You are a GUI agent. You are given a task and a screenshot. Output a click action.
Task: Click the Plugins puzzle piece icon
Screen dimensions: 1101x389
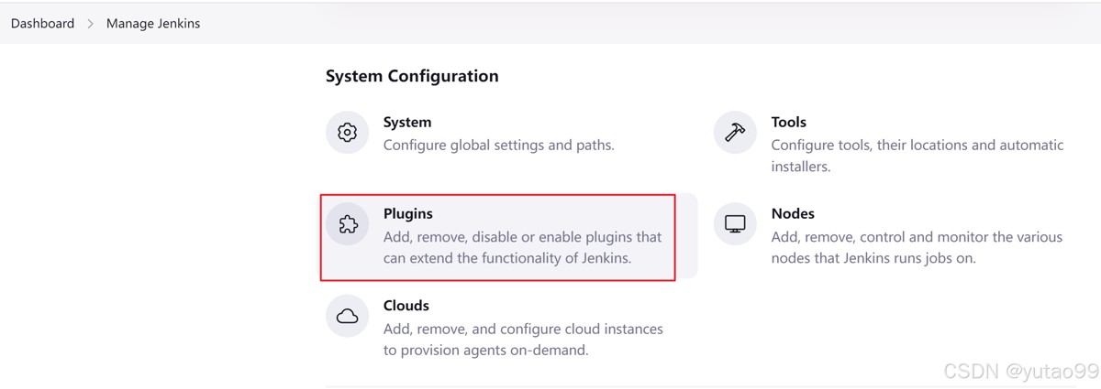(347, 225)
